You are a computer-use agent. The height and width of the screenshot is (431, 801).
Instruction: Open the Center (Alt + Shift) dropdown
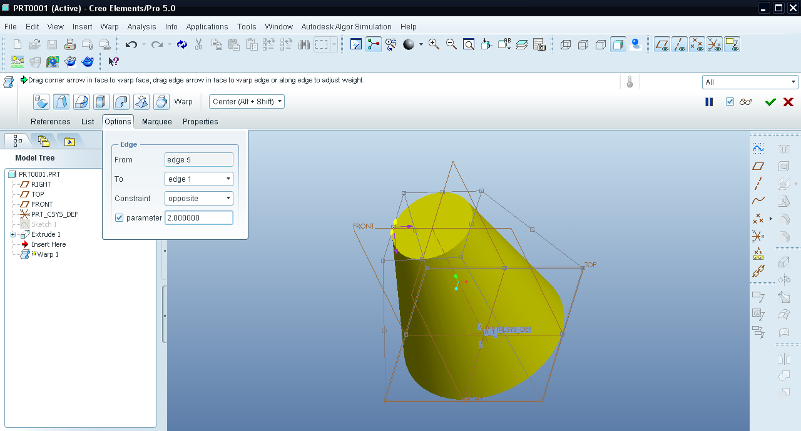[247, 102]
